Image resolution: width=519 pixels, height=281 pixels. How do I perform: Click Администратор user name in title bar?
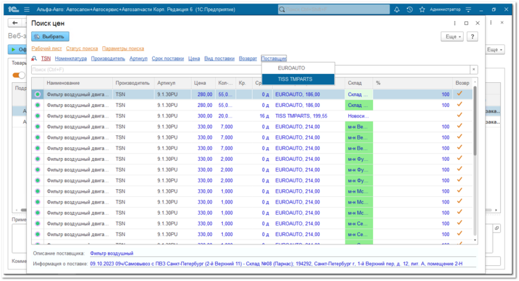click(x=445, y=10)
